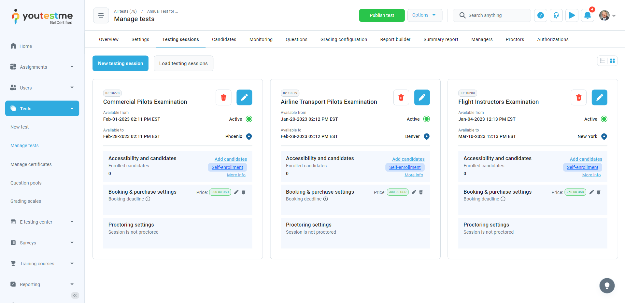The image size is (625, 303).
Task: Switch to grid card view layout
Action: [612, 61]
